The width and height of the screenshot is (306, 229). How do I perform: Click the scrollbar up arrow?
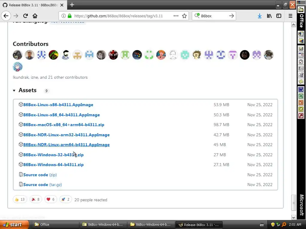[x=293, y=25]
